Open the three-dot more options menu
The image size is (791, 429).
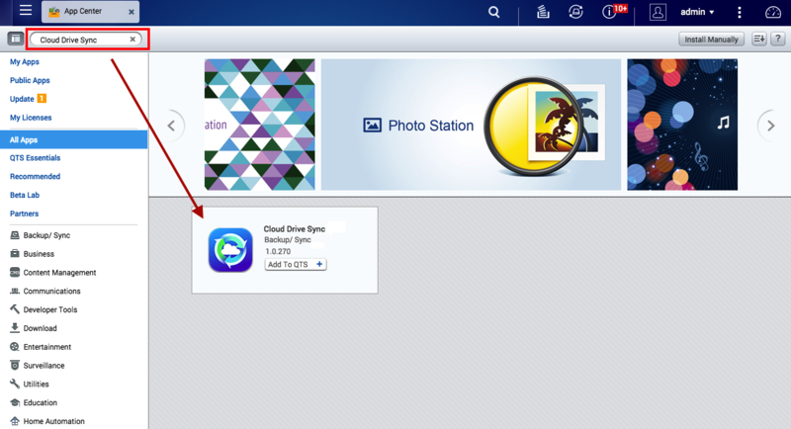pos(740,12)
